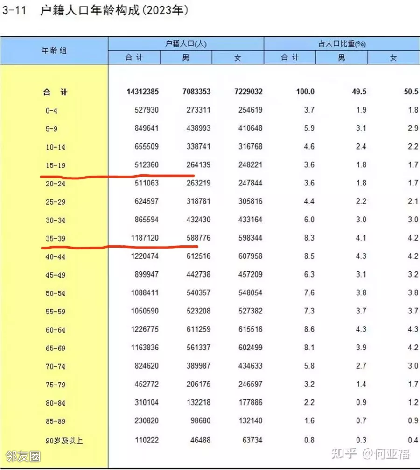420x470 pixels.
Task: Select the 90岁及以上 row label
Action: tap(64, 440)
